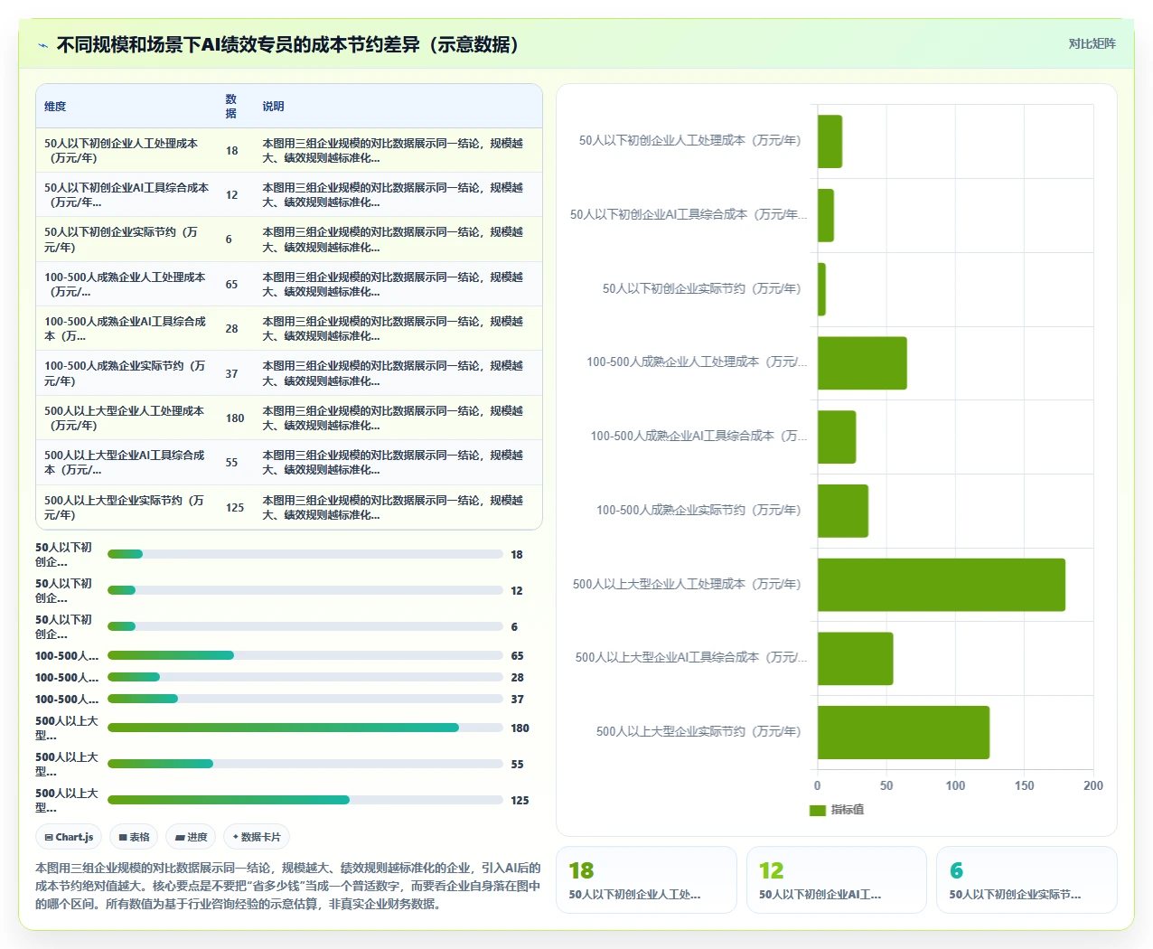This screenshot has width=1153, height=949.
Task: Click chart axis label 50人以下初创企业实际节约
Action: pyautogui.click(x=702, y=289)
